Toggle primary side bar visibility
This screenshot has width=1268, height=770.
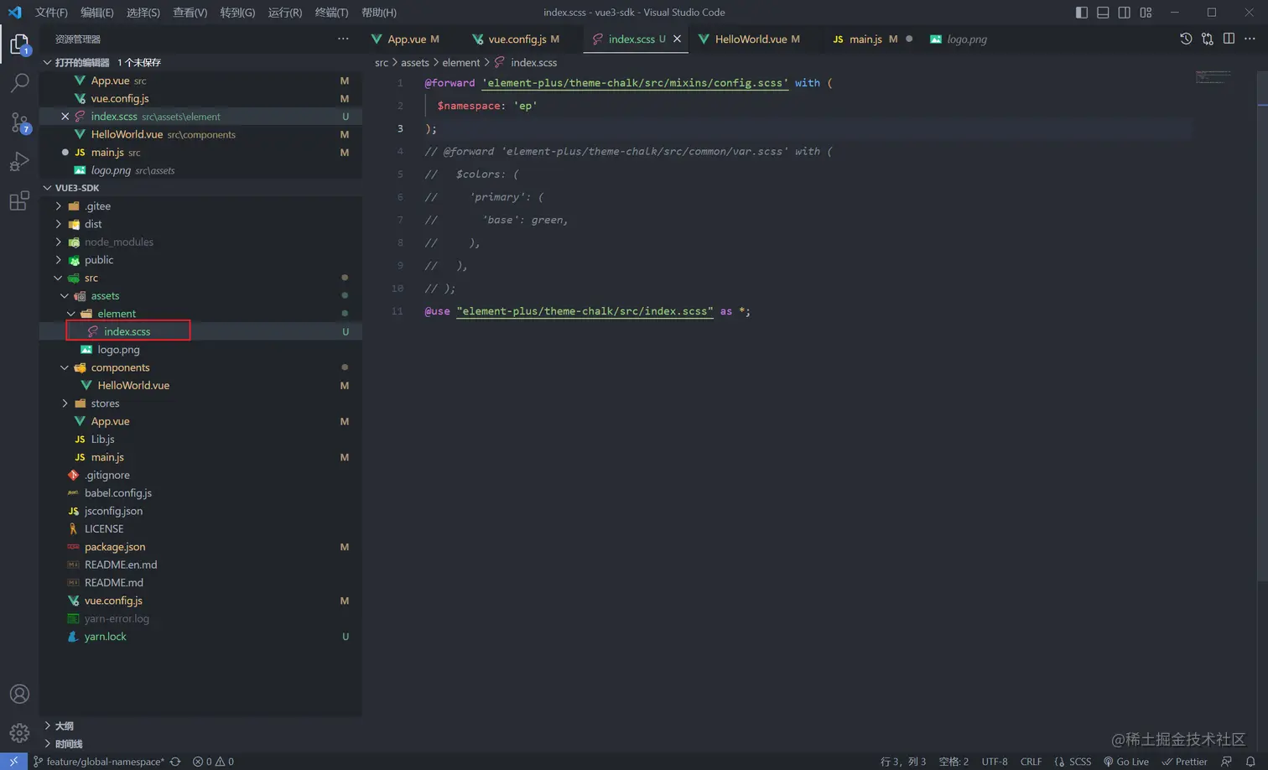coord(1082,13)
